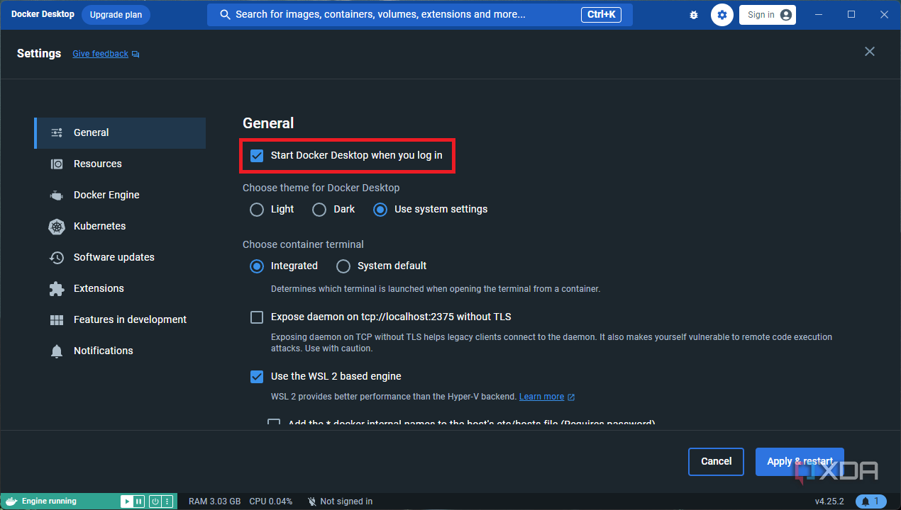Screen dimensions: 901x510
Task: Choose the Integrated container terminal
Action: click(x=257, y=266)
